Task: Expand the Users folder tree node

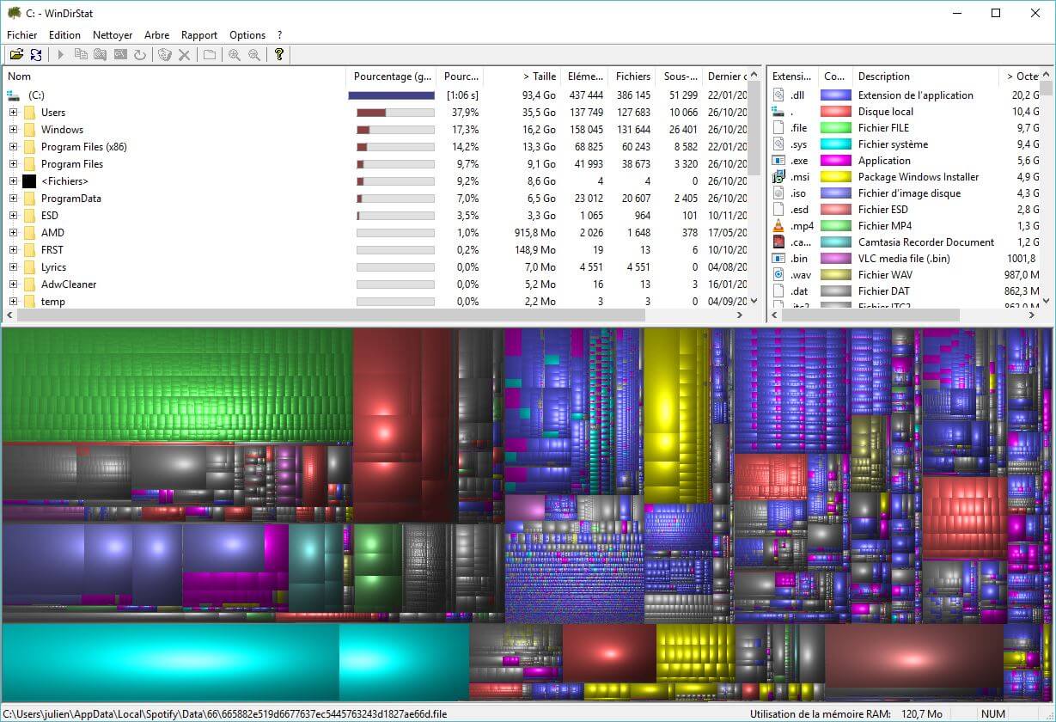Action: [x=13, y=113]
